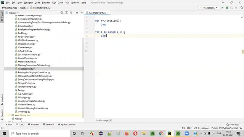Open the Python Console tool window
The height and width of the screenshot is (137, 244).
67,124
